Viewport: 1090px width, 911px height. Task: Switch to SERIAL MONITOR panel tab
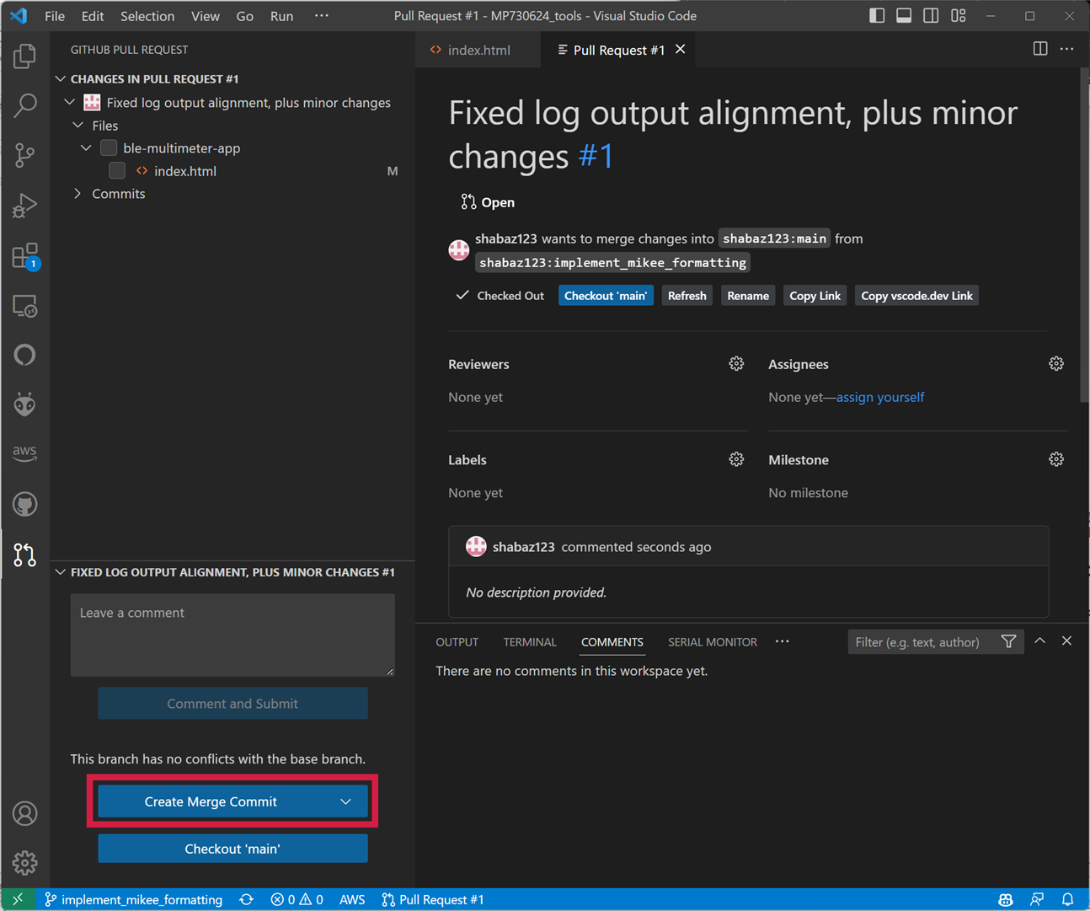click(713, 642)
